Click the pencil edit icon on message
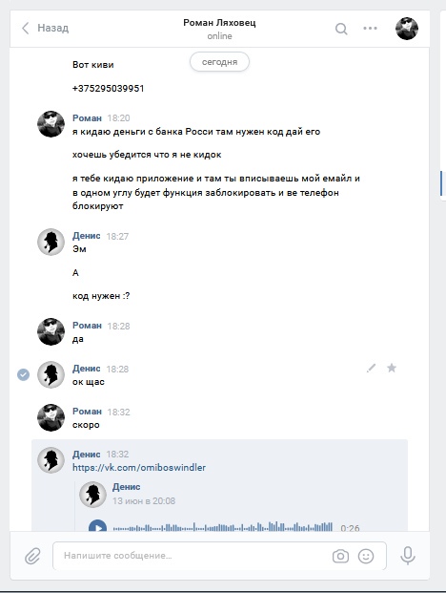 371,368
